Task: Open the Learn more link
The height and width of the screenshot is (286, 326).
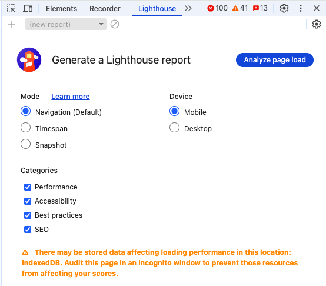Action: [71, 97]
